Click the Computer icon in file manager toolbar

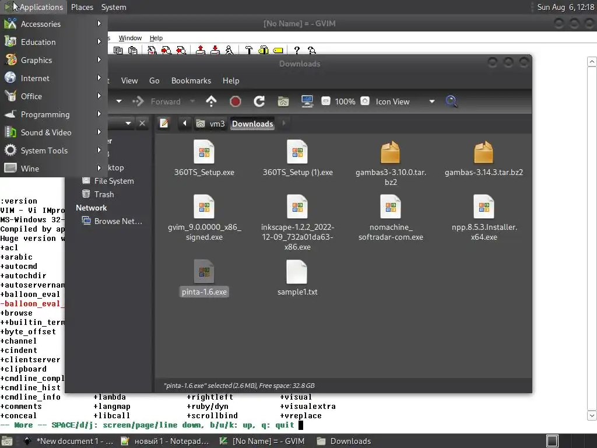pyautogui.click(x=307, y=101)
